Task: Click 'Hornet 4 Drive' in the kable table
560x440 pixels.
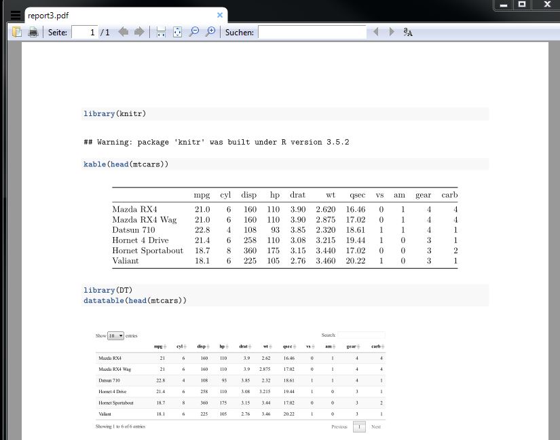Action: (x=141, y=240)
